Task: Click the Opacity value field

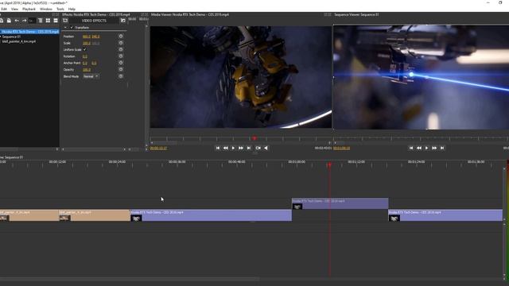Action: (x=87, y=70)
